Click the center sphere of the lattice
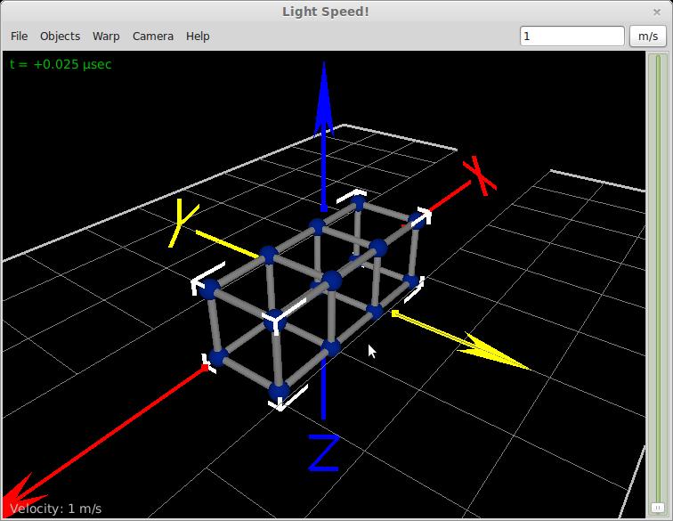Screen dimensions: 673x521 (332, 281)
